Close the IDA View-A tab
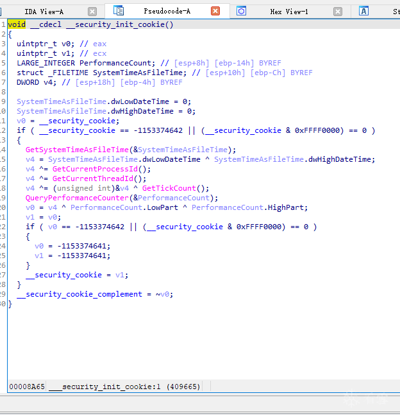 pyautogui.click(x=92, y=12)
